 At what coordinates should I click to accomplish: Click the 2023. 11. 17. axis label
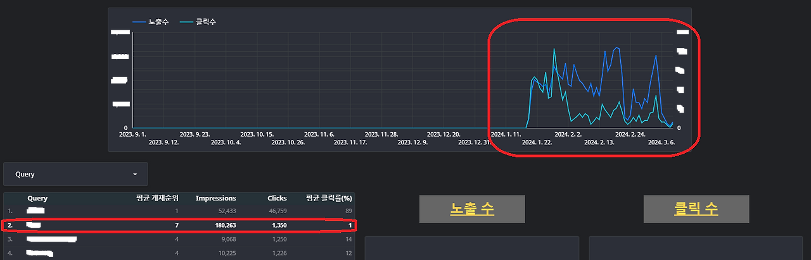tap(350, 142)
